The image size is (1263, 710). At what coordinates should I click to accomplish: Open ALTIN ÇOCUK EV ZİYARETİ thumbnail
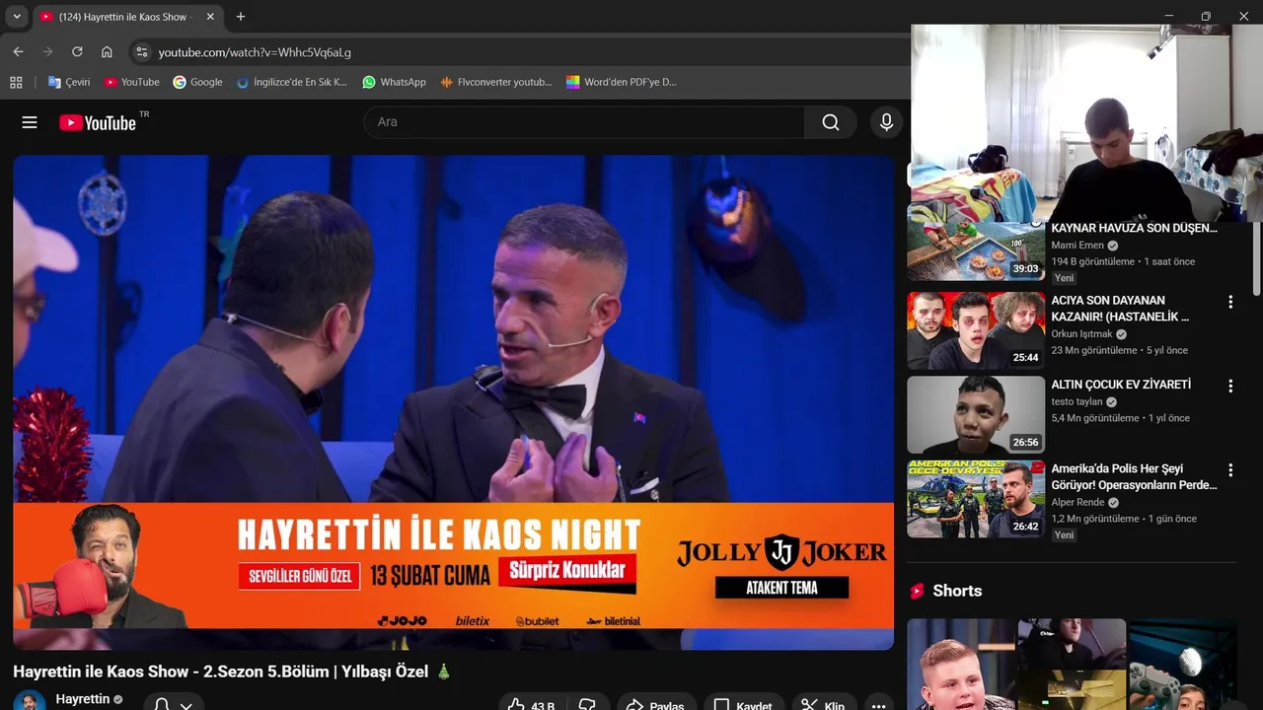(976, 414)
